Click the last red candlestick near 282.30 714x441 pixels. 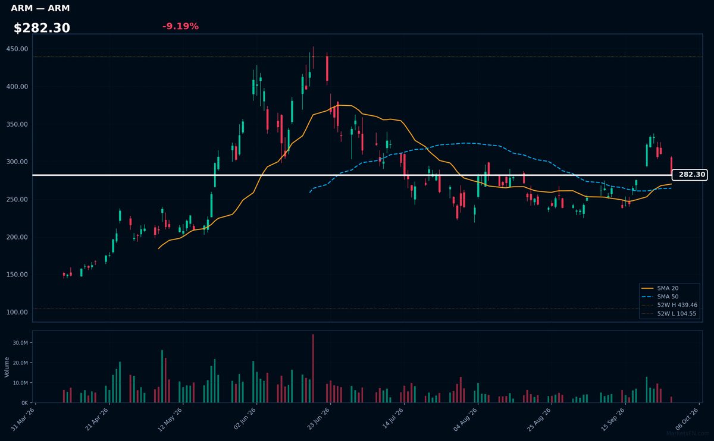[671, 166]
